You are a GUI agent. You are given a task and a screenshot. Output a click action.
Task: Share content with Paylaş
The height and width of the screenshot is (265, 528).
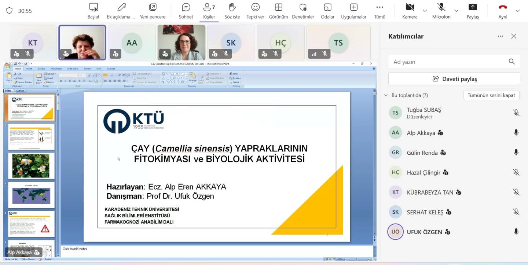pyautogui.click(x=473, y=11)
